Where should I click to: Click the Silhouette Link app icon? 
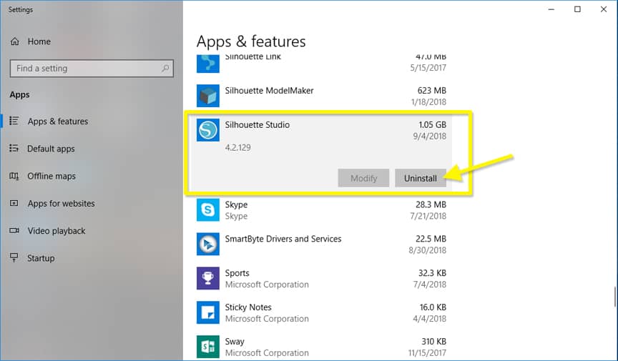(208, 64)
